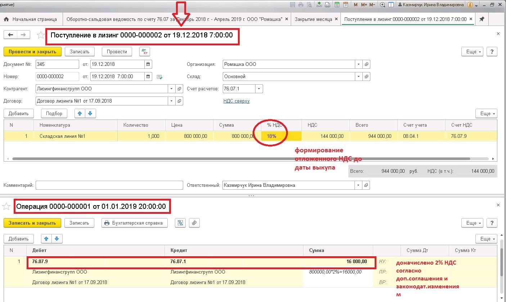
Task: Expand the Договор dropdown arrow
Action: pyautogui.click(x=171, y=101)
